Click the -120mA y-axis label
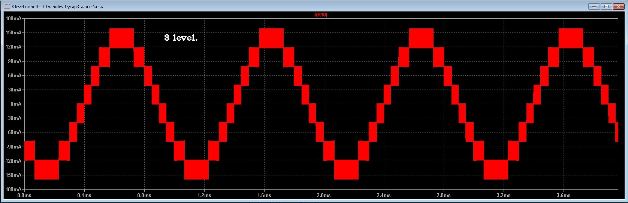628x203 pixels. 13,161
